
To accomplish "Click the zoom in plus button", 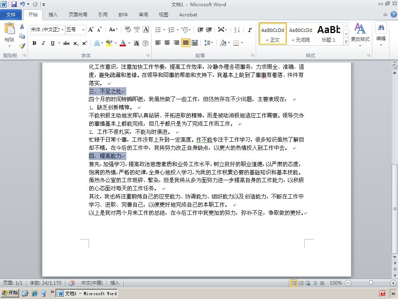I will 393,283.
